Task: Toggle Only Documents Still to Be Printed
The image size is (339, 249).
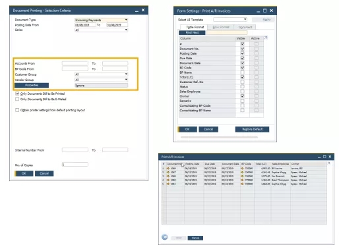Action: tap(17, 94)
